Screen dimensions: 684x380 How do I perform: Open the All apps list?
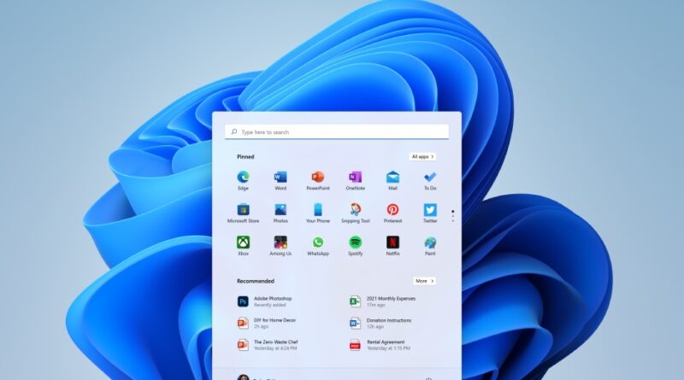tap(422, 156)
